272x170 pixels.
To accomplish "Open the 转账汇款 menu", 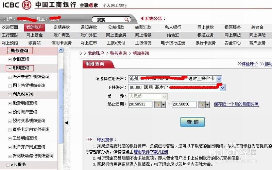I will point(143,27).
